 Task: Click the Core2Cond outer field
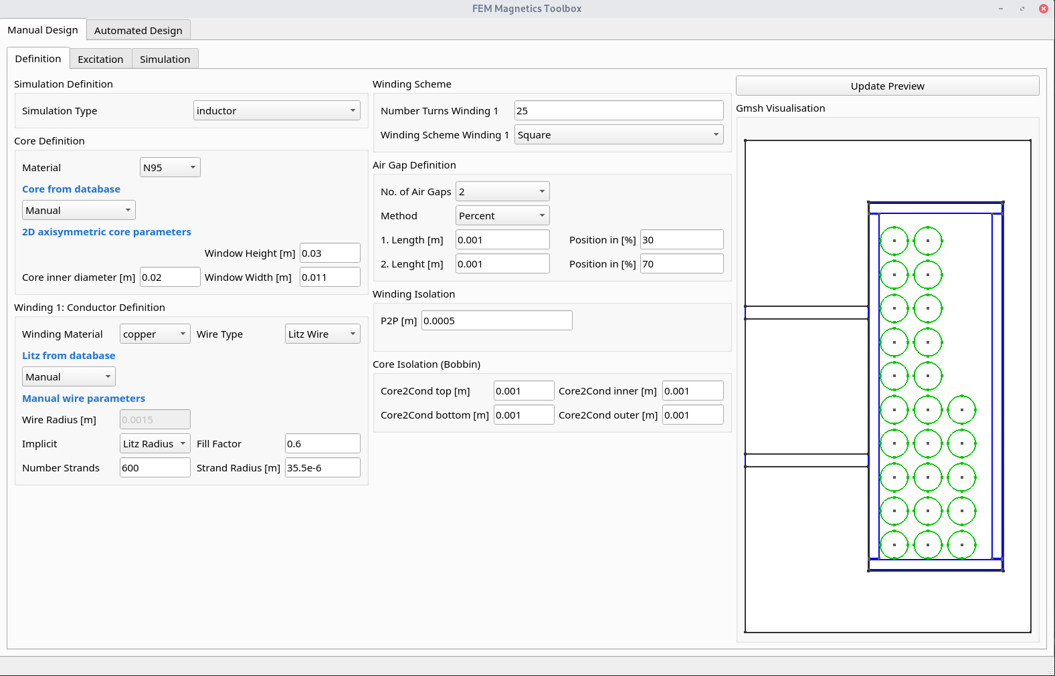[693, 415]
